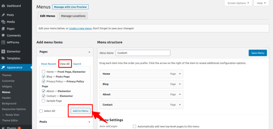Click the WPForms icon in sidebar
The height and width of the screenshot is (129, 273).
(3, 42)
